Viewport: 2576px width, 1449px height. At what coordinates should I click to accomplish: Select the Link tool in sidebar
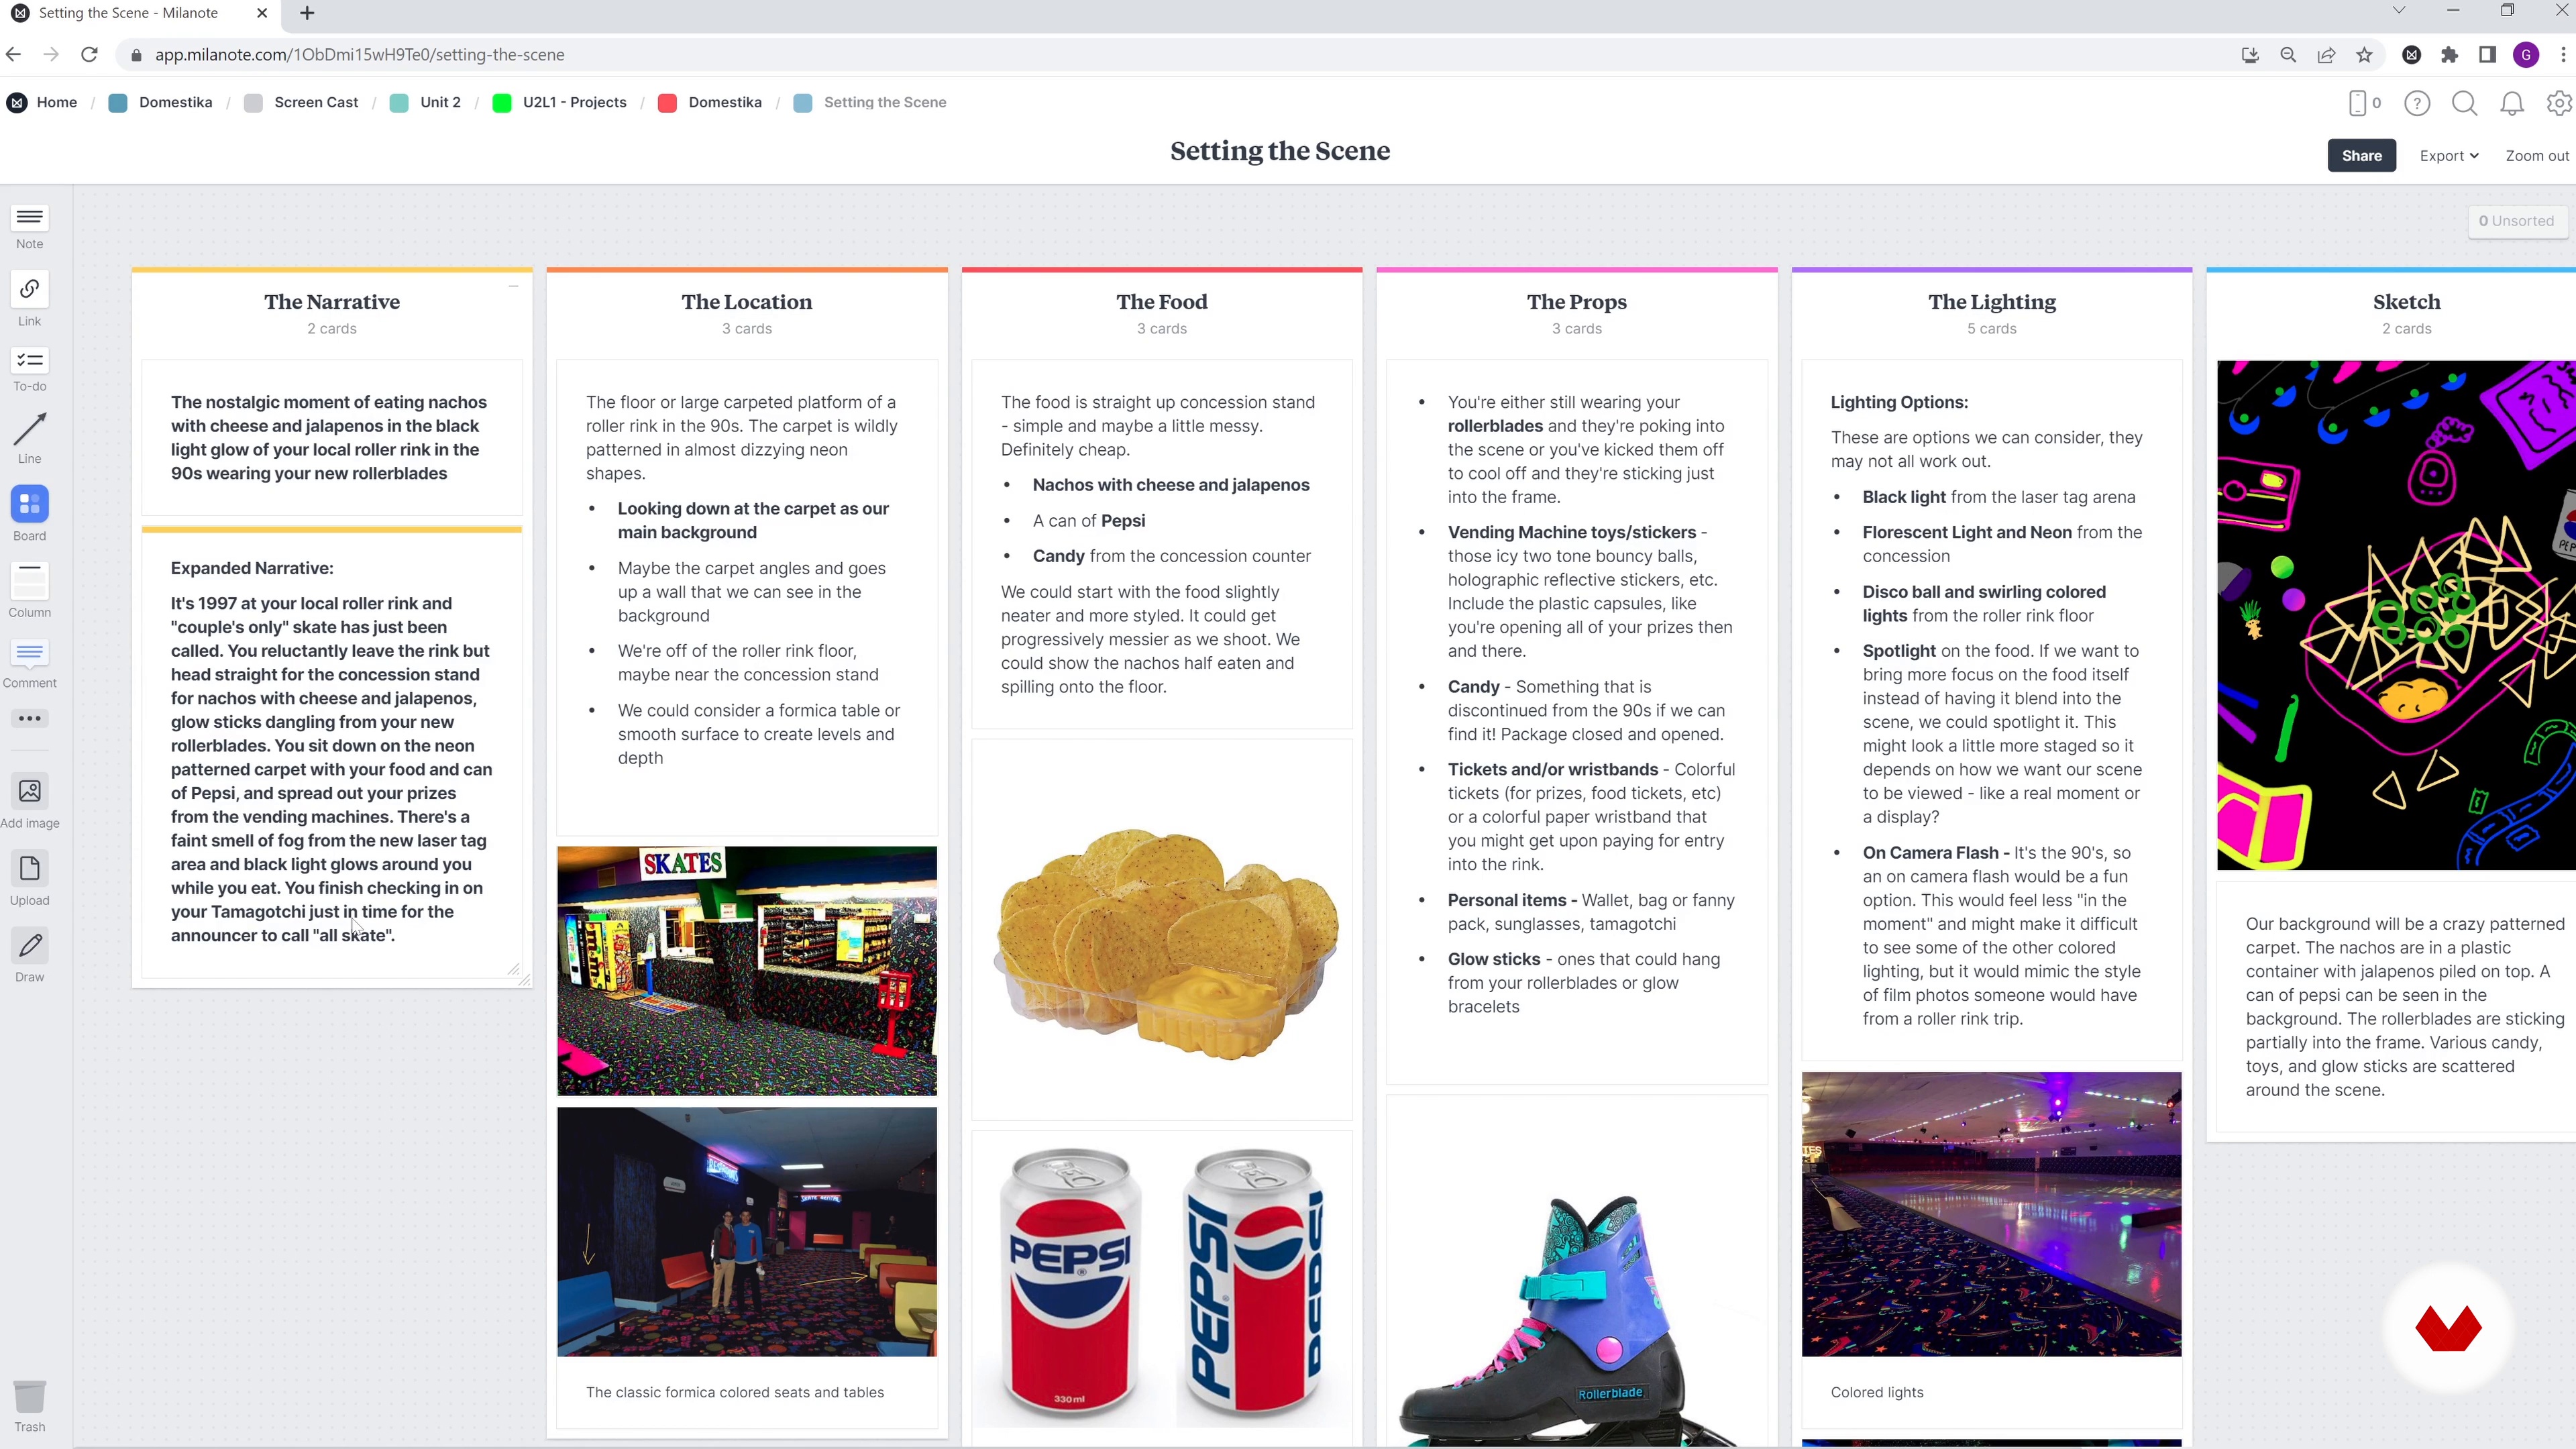coord(30,299)
